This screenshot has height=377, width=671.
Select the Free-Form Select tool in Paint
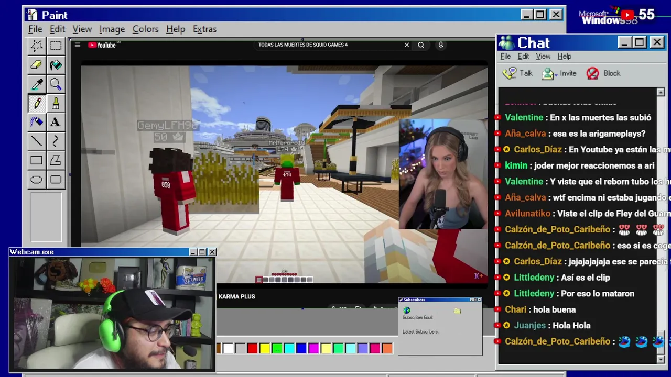[x=36, y=46]
